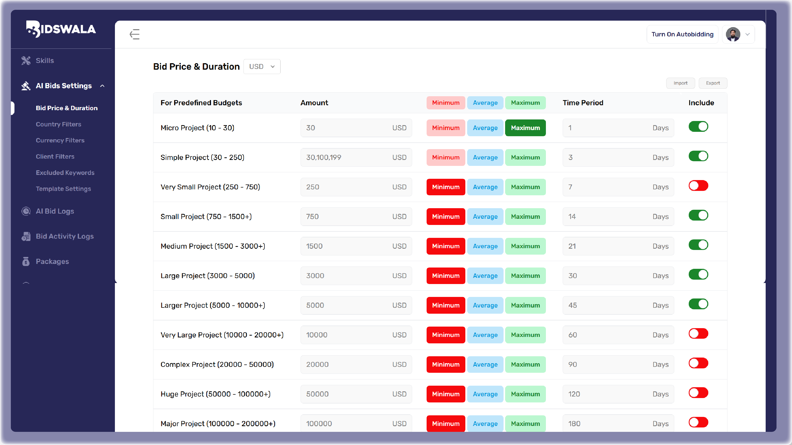Collapse the AI Bids Settings chevron
This screenshot has height=445, width=792.
102,86
